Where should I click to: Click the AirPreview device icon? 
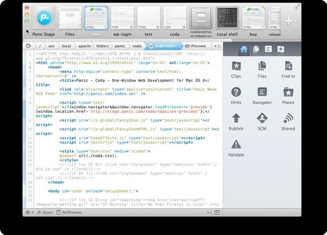(x=58, y=212)
